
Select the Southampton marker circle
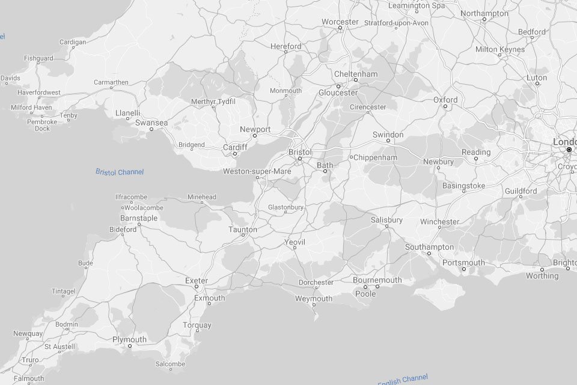(429, 253)
